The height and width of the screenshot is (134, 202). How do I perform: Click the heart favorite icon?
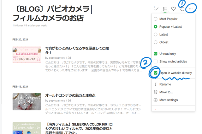pos(174,9)
